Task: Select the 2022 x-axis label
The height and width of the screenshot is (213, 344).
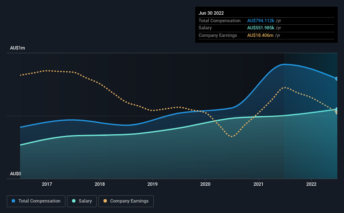Action: [311, 184]
